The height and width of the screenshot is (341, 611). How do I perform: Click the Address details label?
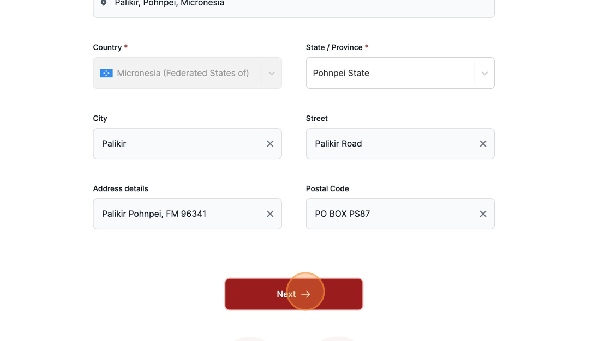coord(121,188)
